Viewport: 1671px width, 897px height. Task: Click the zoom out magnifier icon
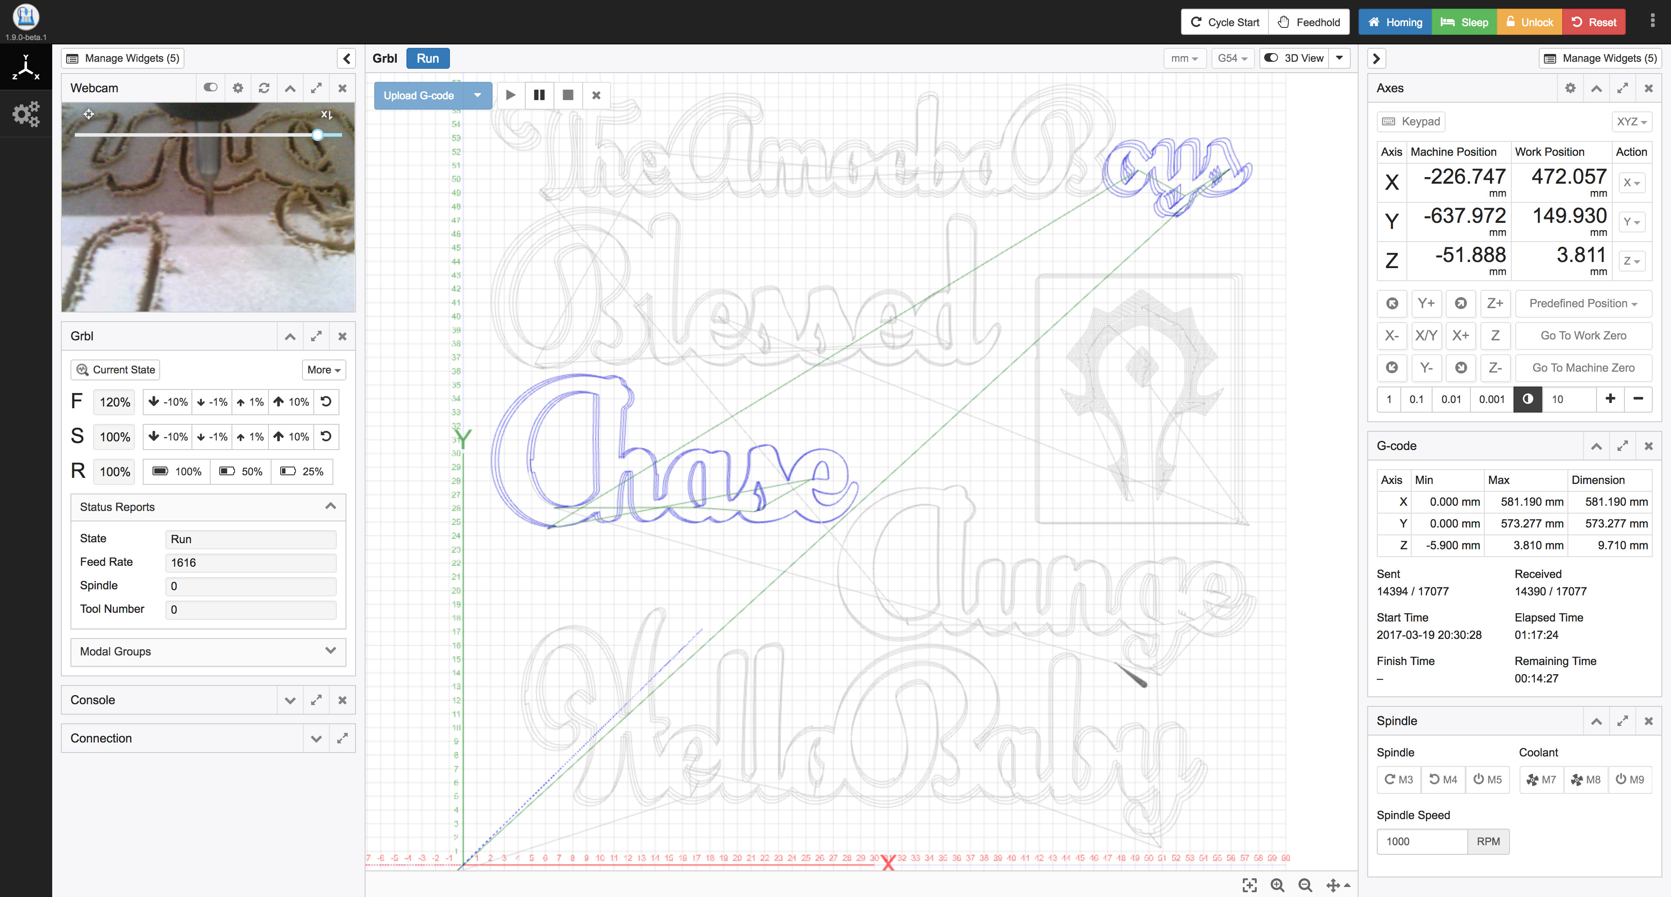click(1305, 885)
